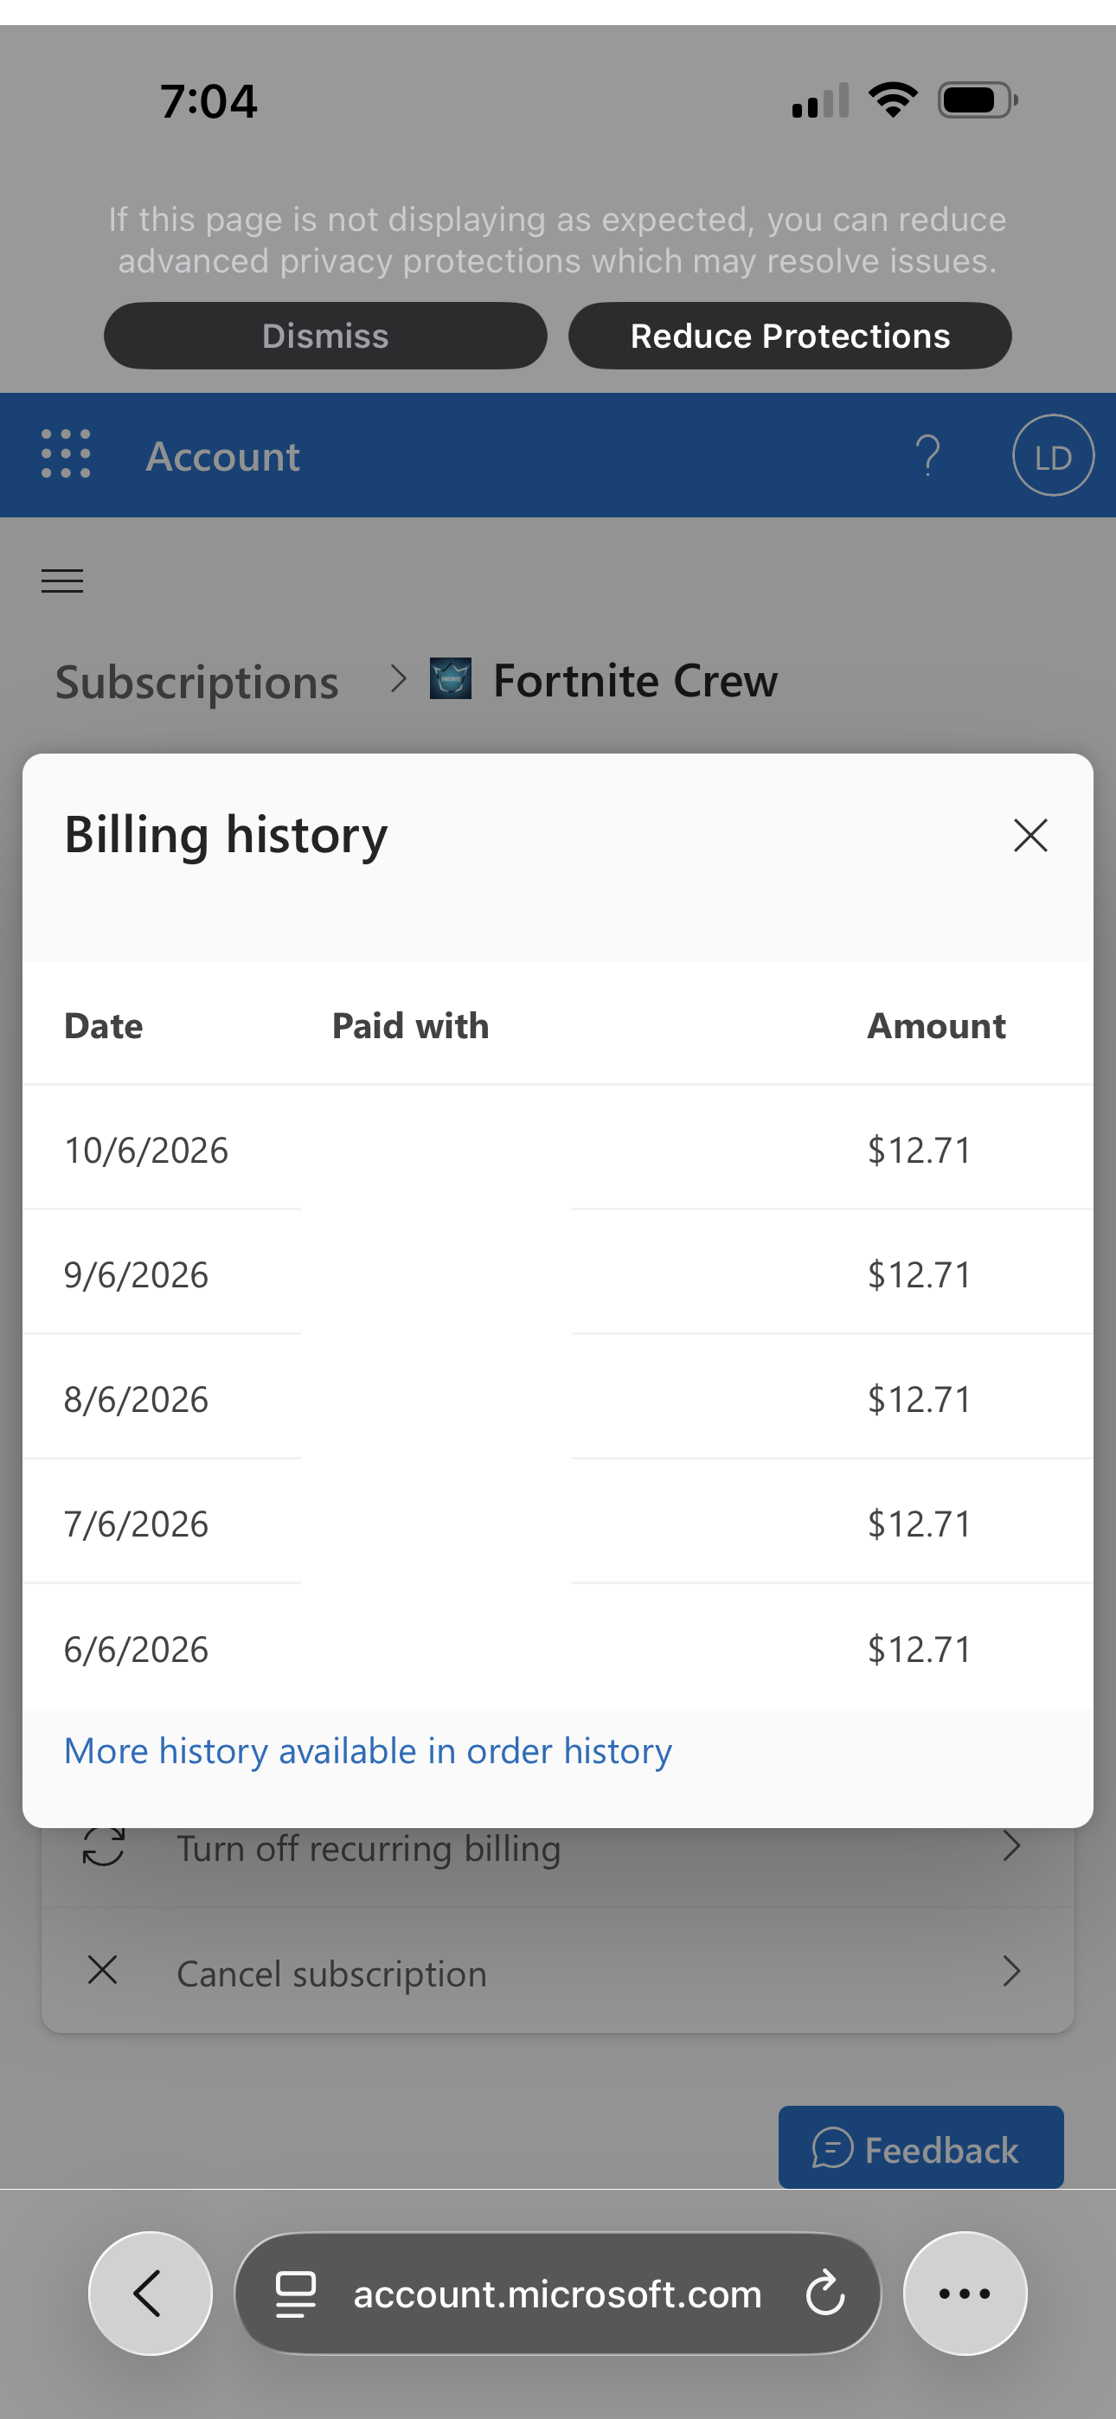1116x2419 pixels.
Task: Select the 10/6/2026 billing row
Action: point(558,1148)
